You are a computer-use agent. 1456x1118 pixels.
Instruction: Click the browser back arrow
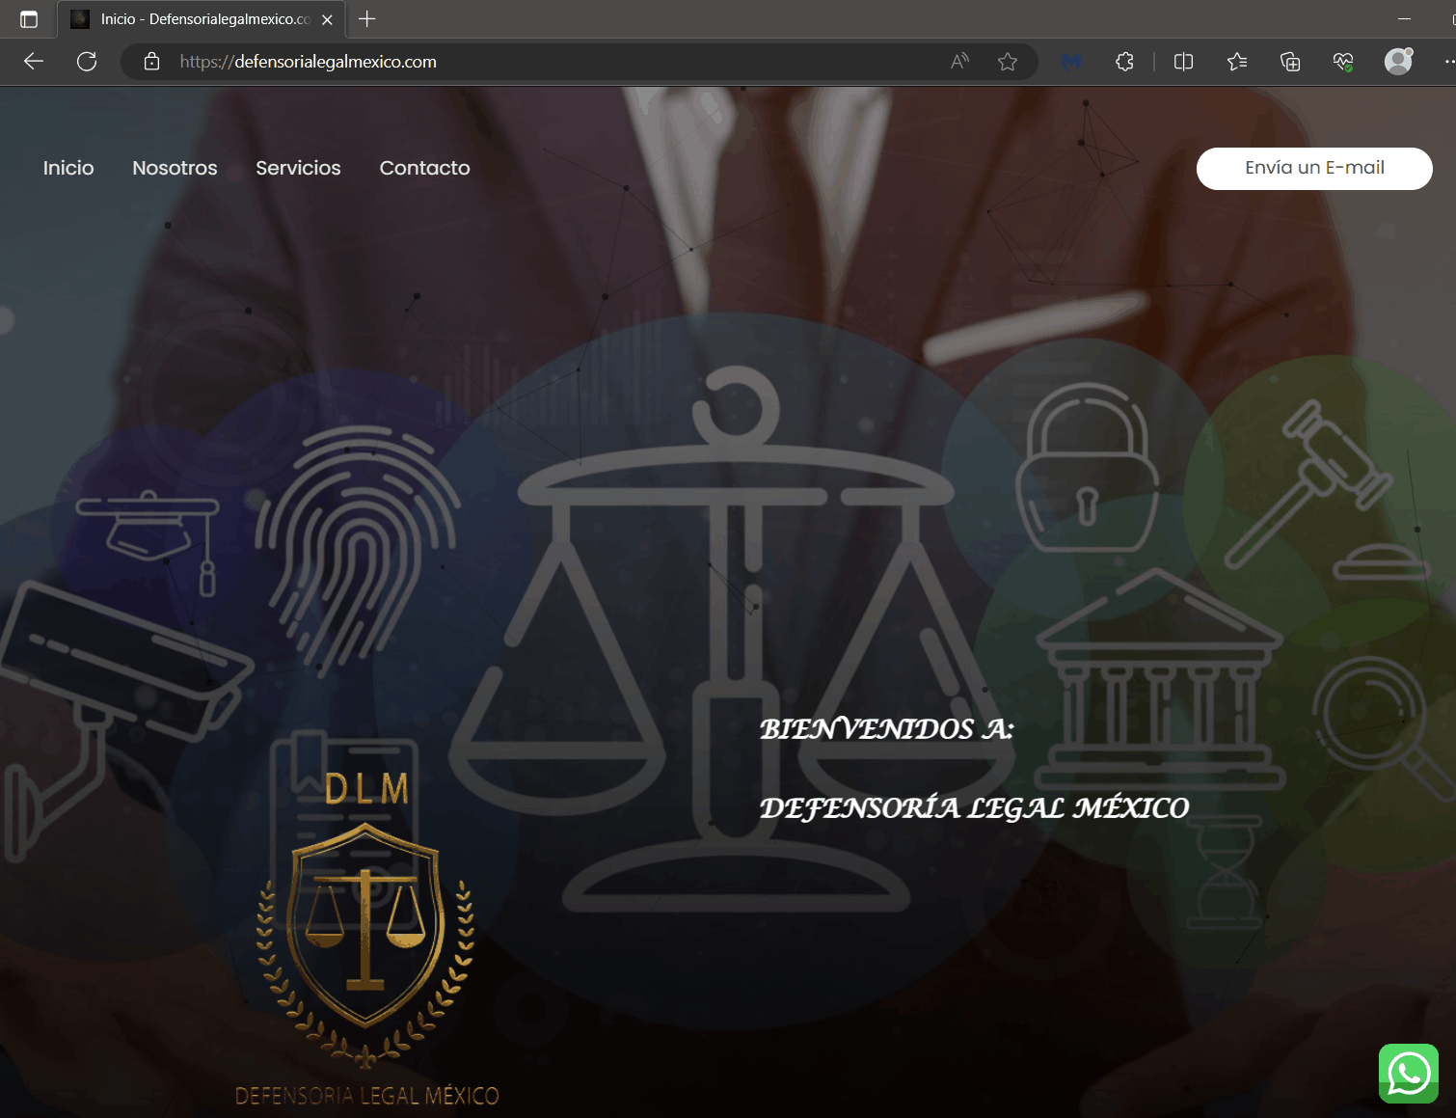pos(34,62)
